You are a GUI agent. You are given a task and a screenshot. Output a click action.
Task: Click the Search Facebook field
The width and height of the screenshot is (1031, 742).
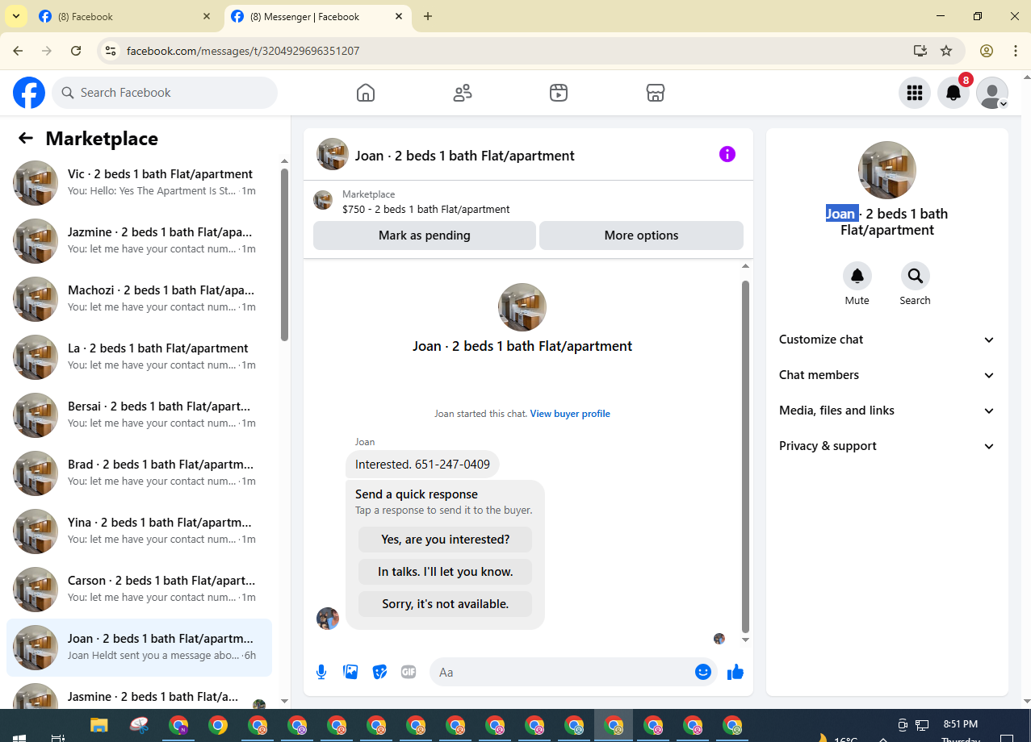(165, 93)
